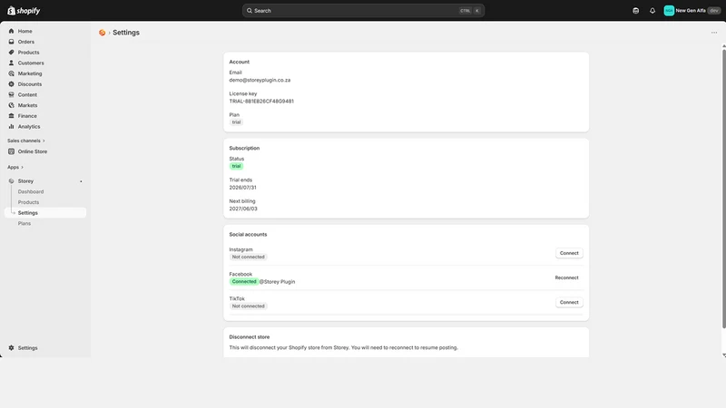The width and height of the screenshot is (726, 408).
Task: Open the New Gen Alfa account menu
Action: point(692,11)
